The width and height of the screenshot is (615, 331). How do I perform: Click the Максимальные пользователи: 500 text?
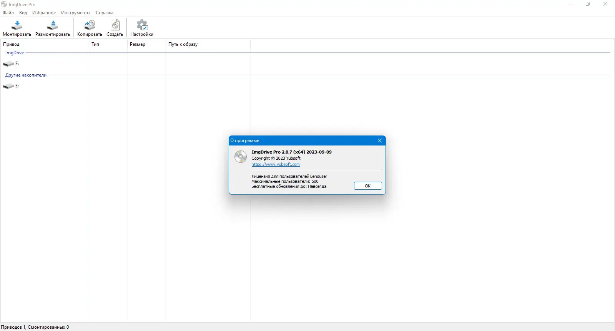pos(285,181)
